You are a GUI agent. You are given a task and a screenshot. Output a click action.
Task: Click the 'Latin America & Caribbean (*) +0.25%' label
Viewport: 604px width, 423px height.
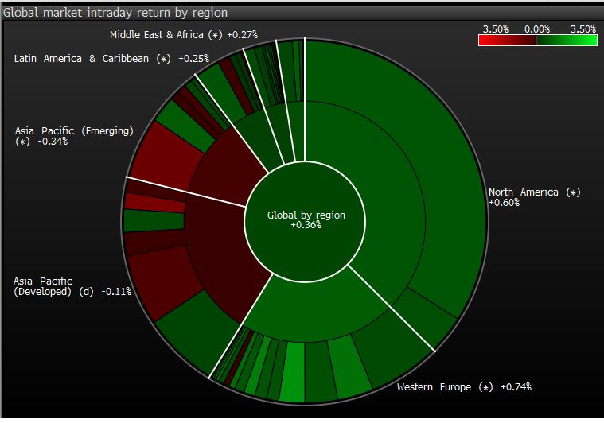tap(111, 59)
